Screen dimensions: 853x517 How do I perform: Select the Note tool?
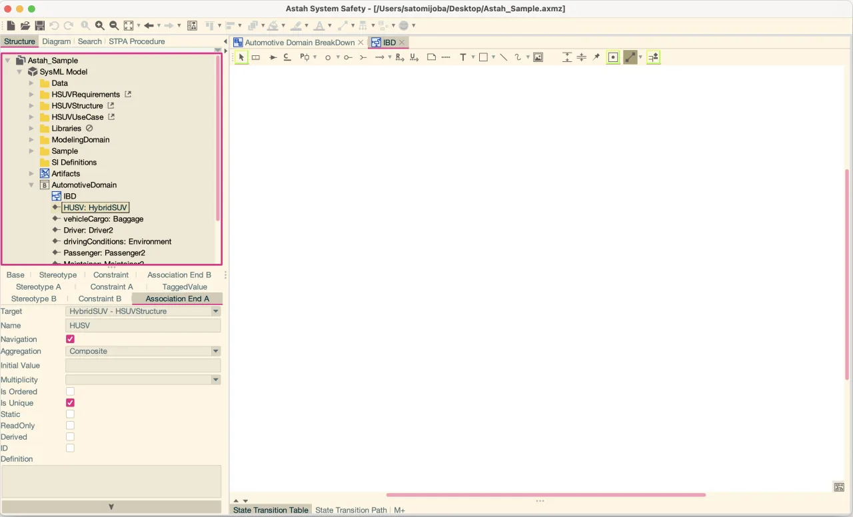click(431, 57)
